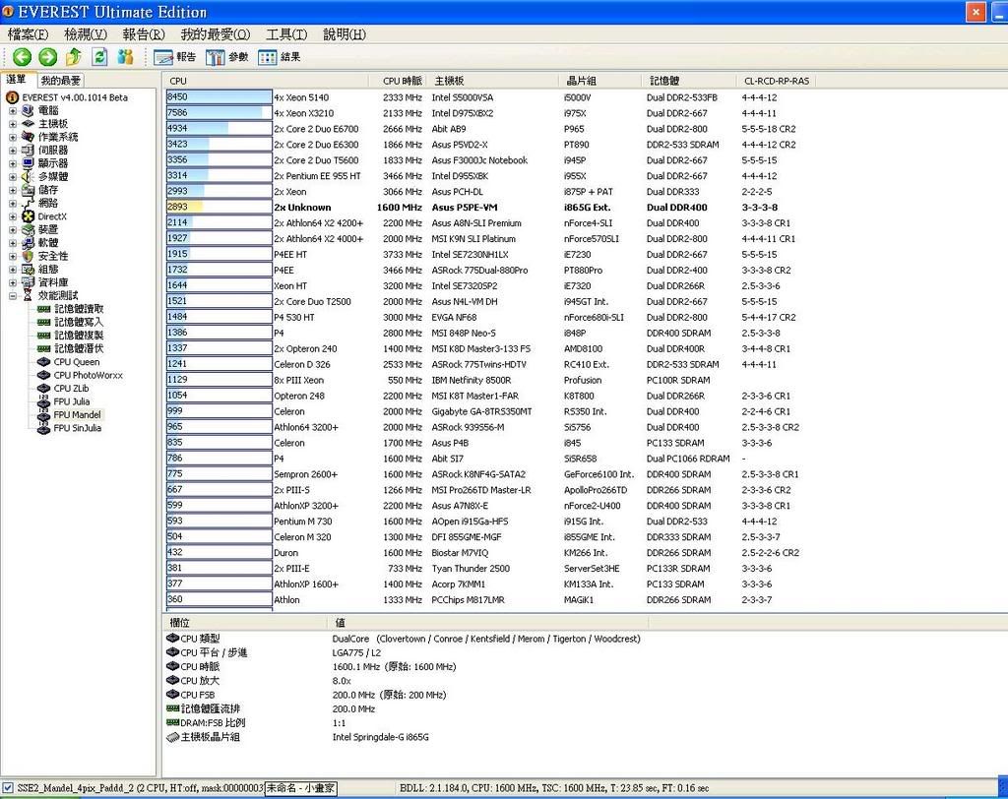Sort by the 主機板 column header
Screen dimensions: 1008x799
coord(494,81)
